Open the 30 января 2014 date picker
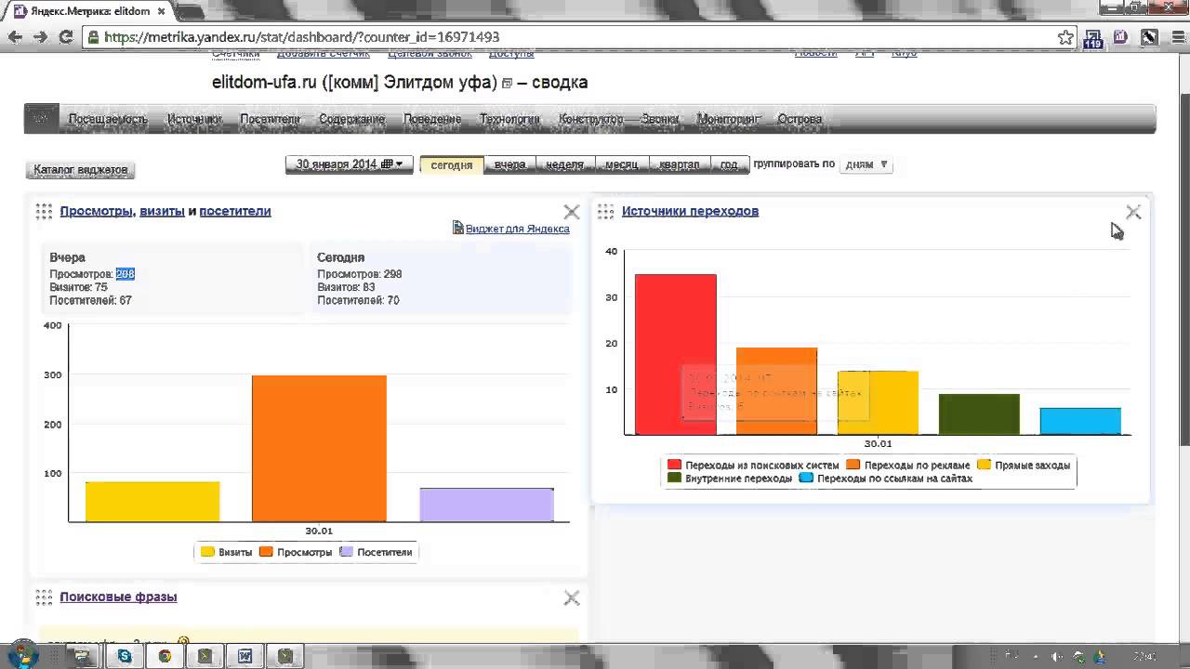This screenshot has width=1190, height=669. click(x=349, y=164)
